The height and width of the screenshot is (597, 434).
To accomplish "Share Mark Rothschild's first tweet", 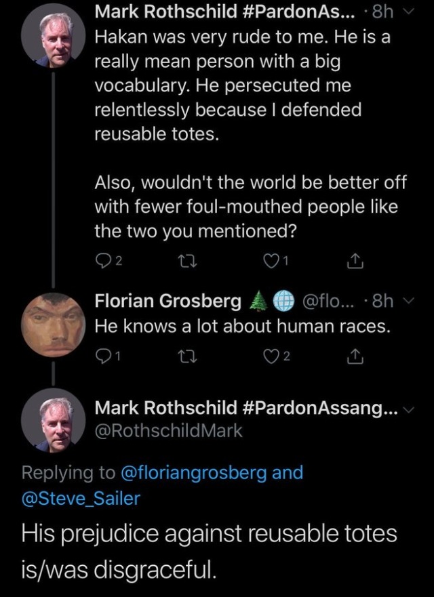I will (x=355, y=261).
